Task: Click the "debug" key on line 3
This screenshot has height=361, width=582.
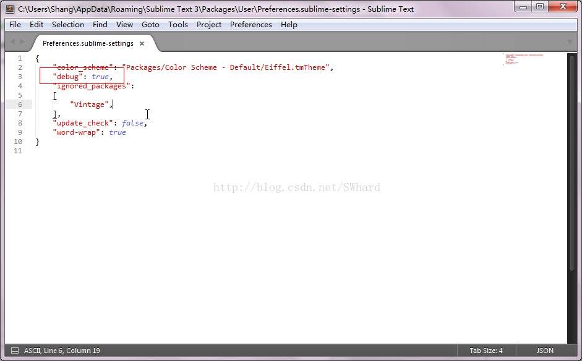Action: pos(67,77)
